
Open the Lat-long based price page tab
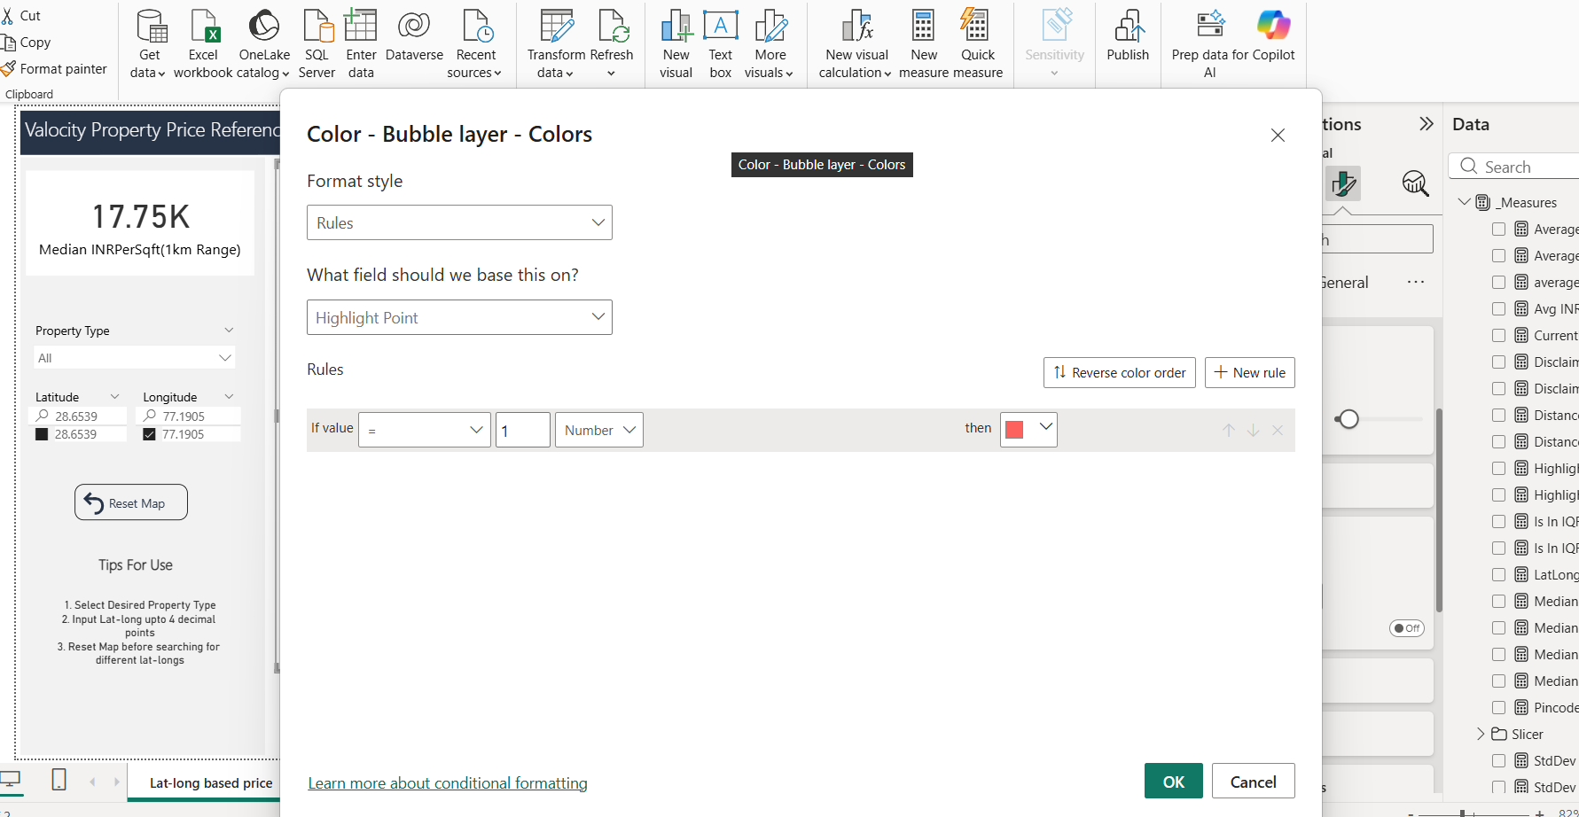click(211, 783)
